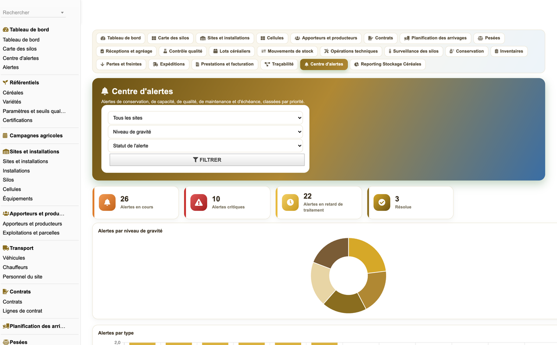The image size is (557, 345).
Task: Click the FILTRER button
Action: (x=207, y=160)
